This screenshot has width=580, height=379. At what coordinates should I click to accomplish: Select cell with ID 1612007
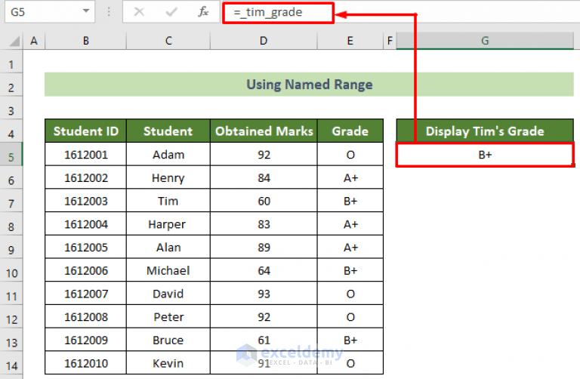pyautogui.click(x=86, y=294)
